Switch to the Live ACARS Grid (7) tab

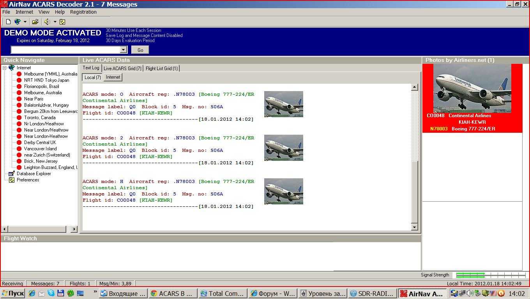[122, 69]
